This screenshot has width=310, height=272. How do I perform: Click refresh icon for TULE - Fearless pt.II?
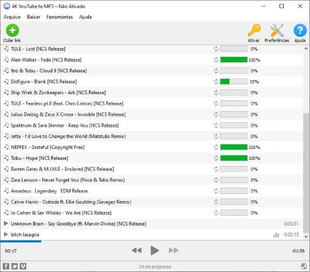click(216, 103)
